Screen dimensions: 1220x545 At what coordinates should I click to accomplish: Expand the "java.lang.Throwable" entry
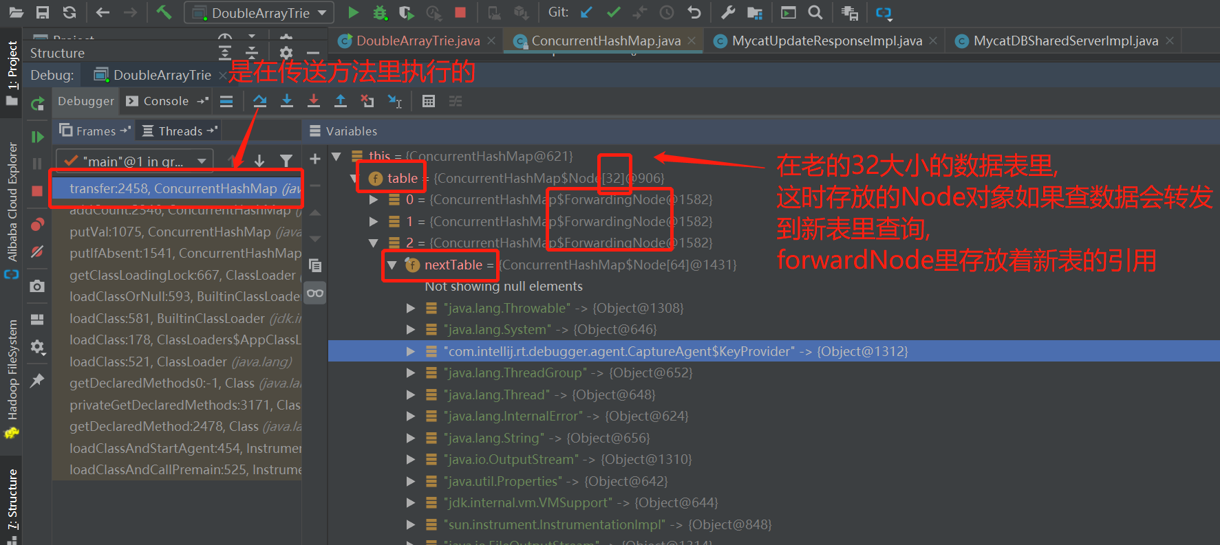(411, 308)
